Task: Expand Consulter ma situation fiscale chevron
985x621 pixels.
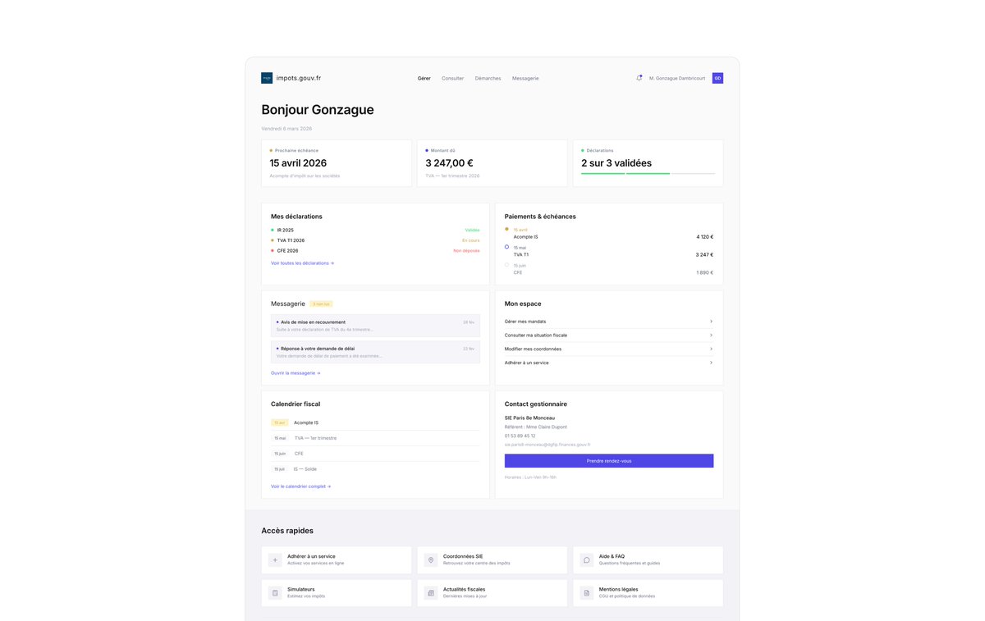Action: [x=711, y=336]
